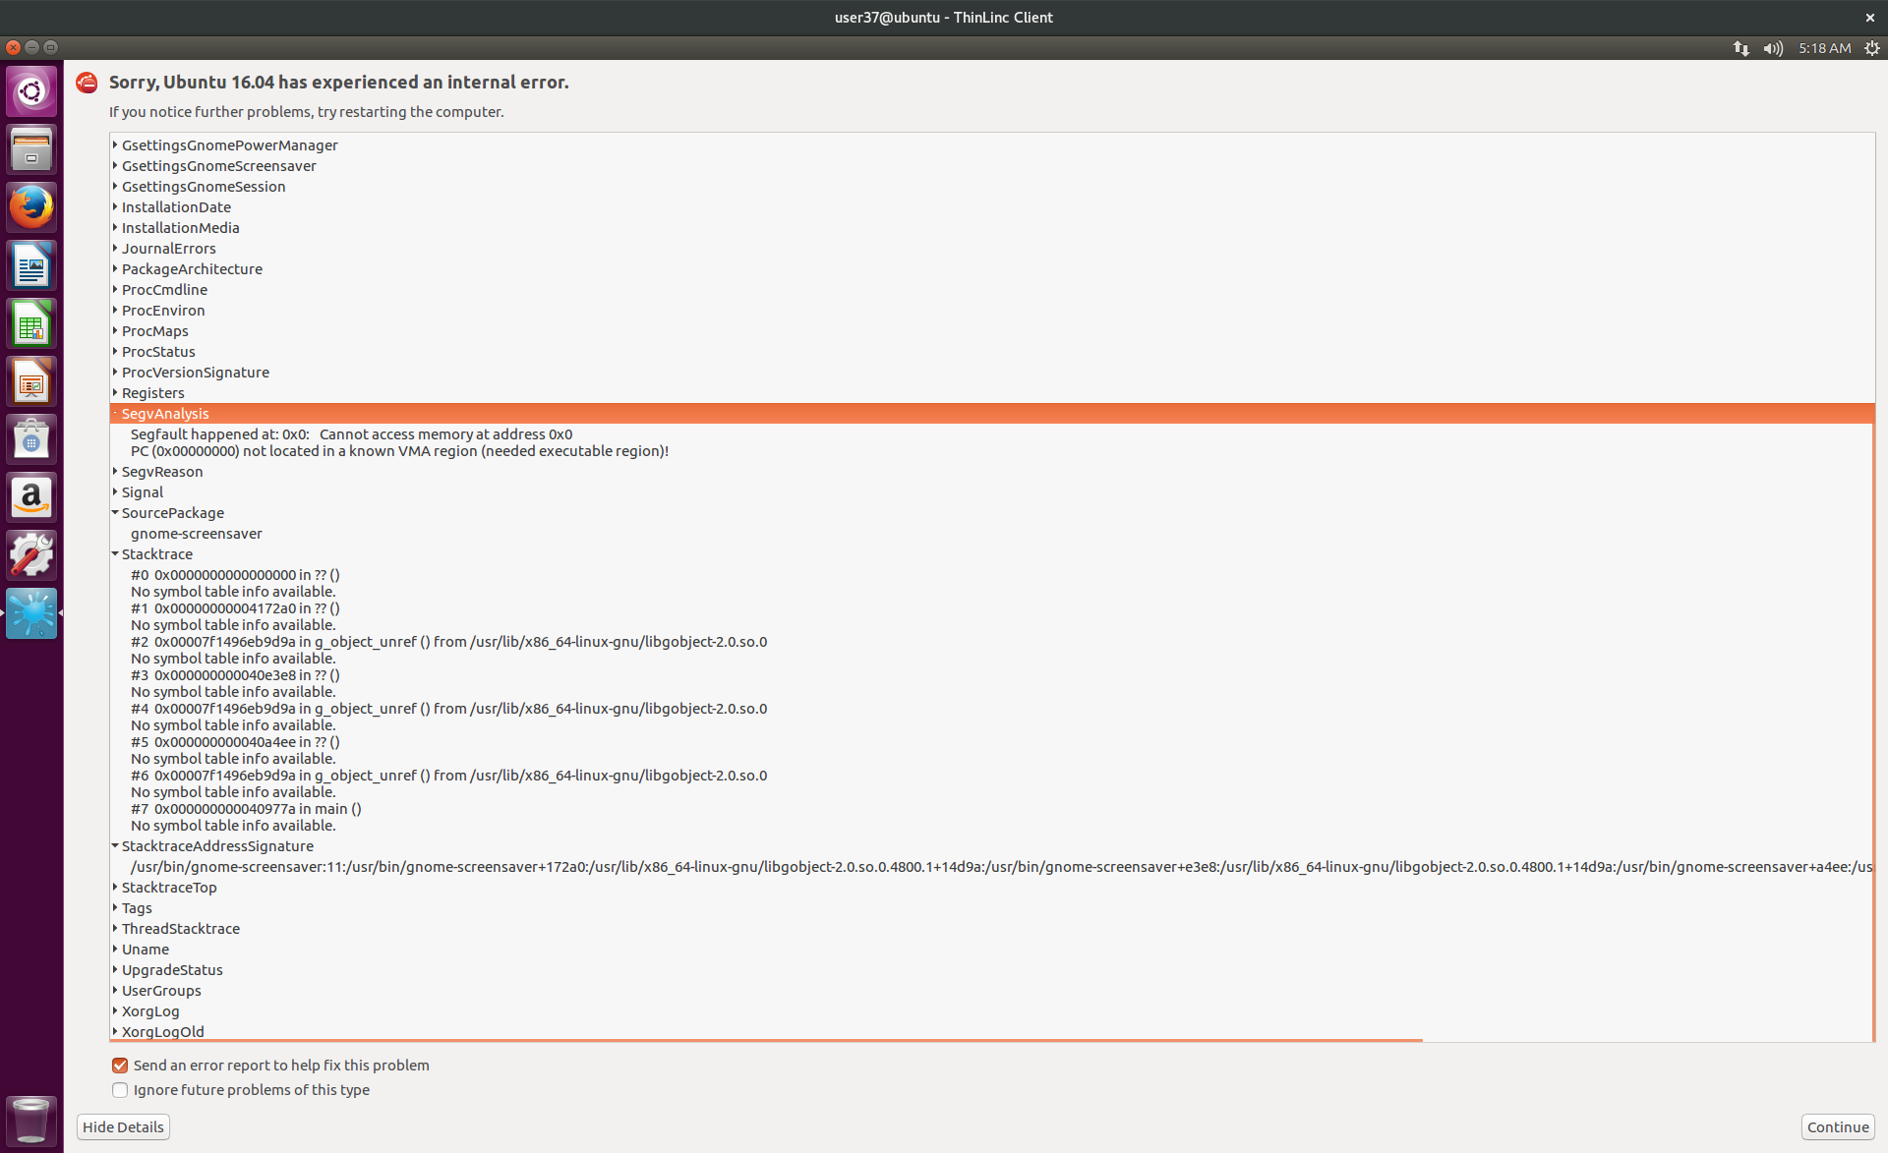
Task: Launch LibreOffice Writer from the dock
Action: point(31,265)
